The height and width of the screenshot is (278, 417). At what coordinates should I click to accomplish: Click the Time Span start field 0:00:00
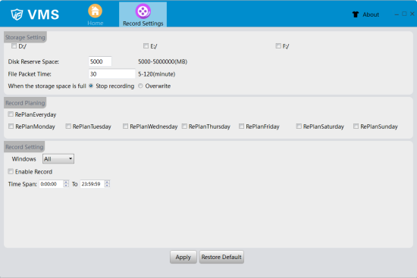point(52,184)
